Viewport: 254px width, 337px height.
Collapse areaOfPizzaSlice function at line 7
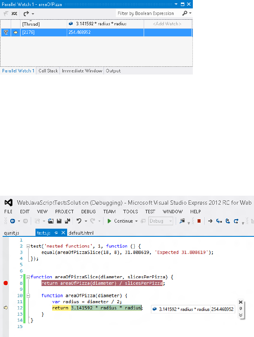(x=28, y=277)
